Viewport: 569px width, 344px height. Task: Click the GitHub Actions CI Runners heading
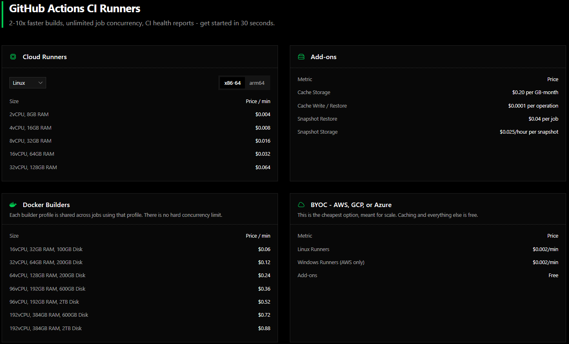pos(75,8)
